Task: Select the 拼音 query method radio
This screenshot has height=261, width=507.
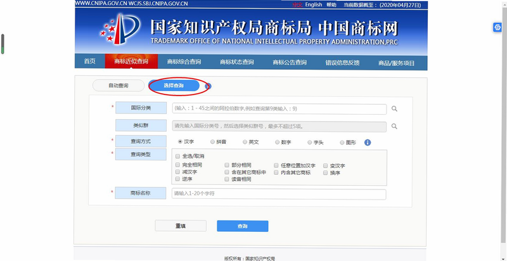Action: [212, 142]
